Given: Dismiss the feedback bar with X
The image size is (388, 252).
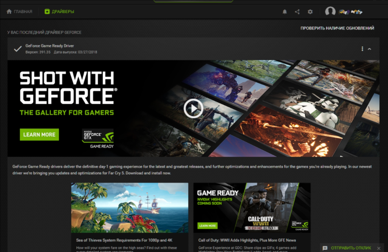Looking at the screenshot, I should tap(379, 248).
